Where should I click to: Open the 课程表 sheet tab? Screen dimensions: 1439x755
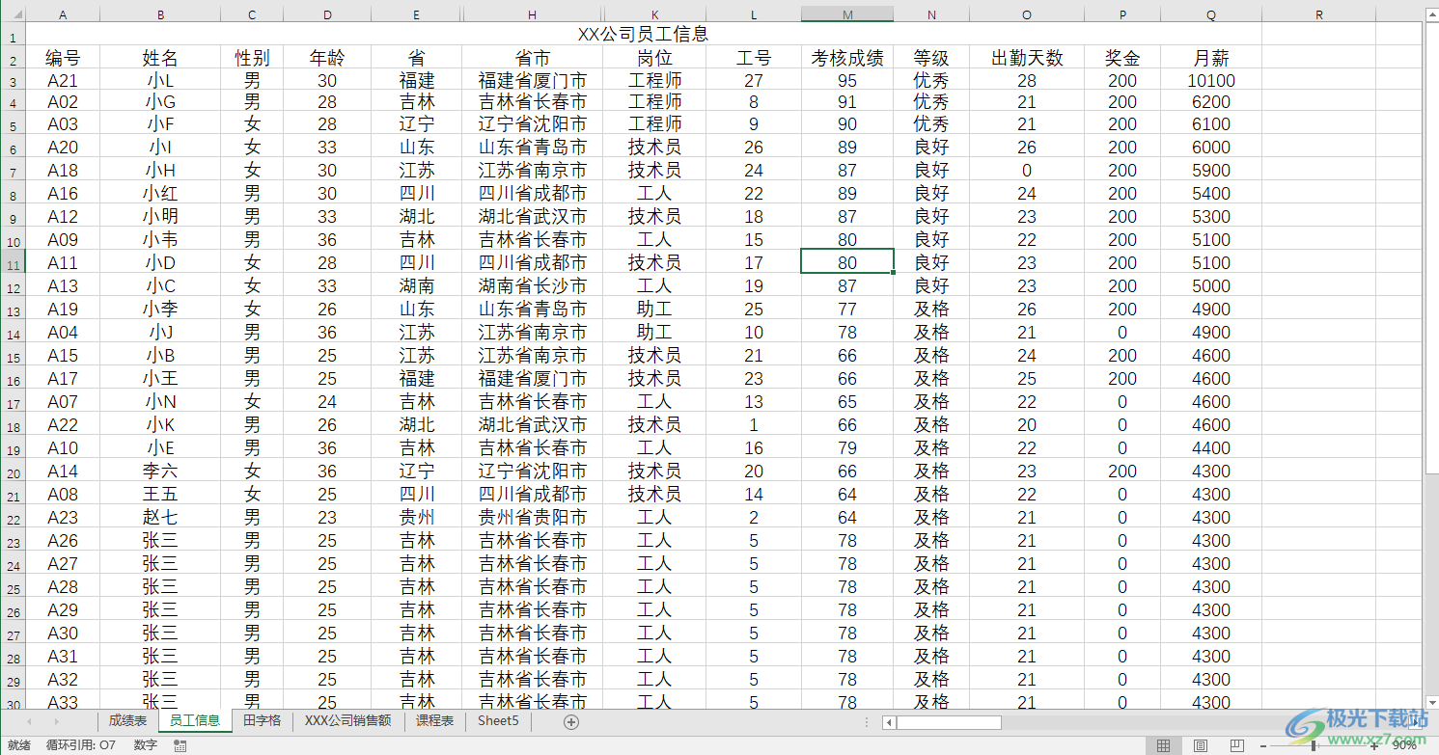pyautogui.click(x=434, y=720)
